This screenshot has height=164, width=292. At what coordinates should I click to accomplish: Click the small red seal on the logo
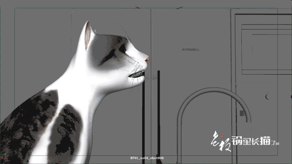[x=222, y=136]
